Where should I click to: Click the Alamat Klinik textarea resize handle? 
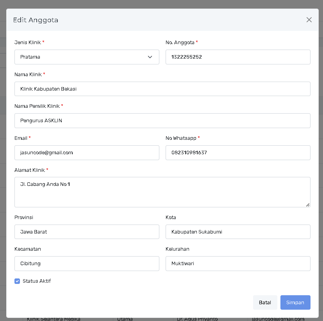click(308, 205)
